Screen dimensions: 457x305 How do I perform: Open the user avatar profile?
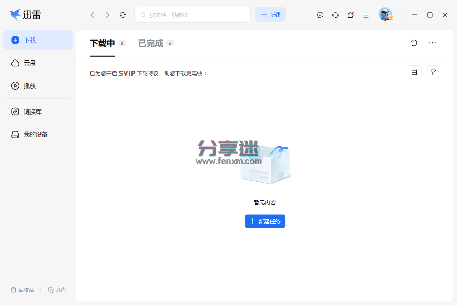(386, 15)
